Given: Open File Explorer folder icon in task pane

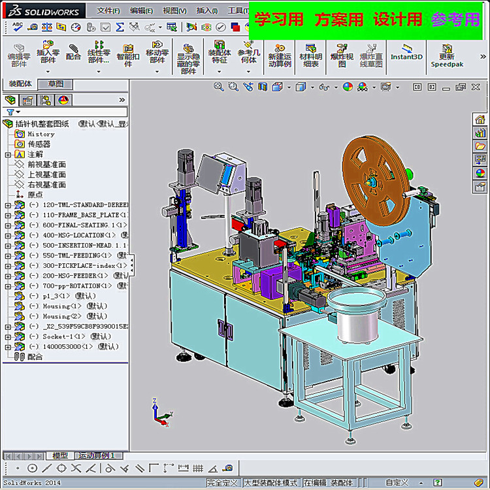Looking at the screenshot, I should [480, 146].
